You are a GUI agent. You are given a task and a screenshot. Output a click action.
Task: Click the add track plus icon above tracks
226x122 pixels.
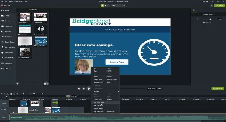point(6,97)
